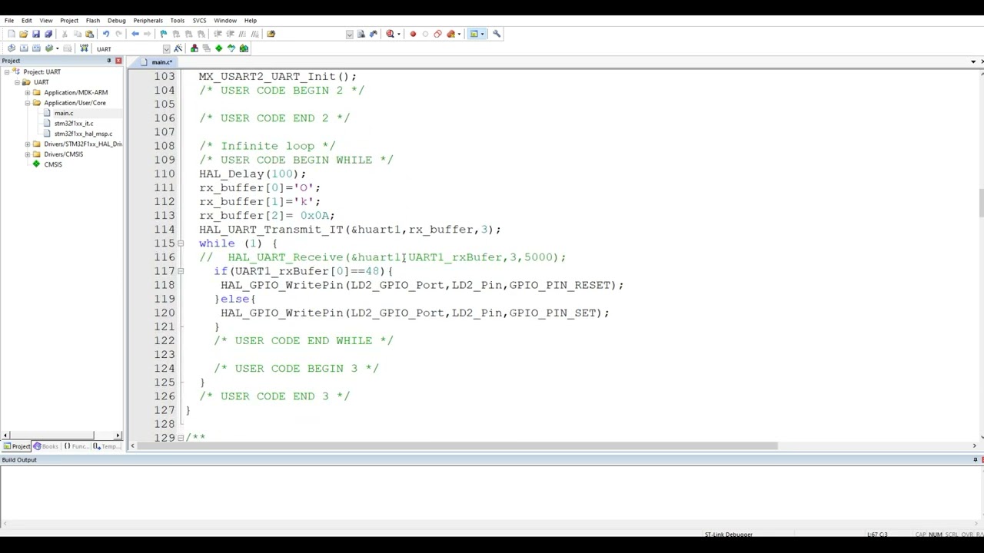Close the Project panel
The height and width of the screenshot is (553, 984).
(118, 61)
